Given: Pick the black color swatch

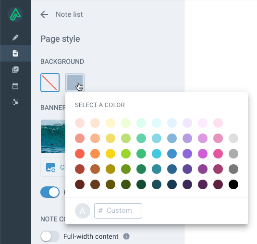Looking at the screenshot, I should click(233, 184).
